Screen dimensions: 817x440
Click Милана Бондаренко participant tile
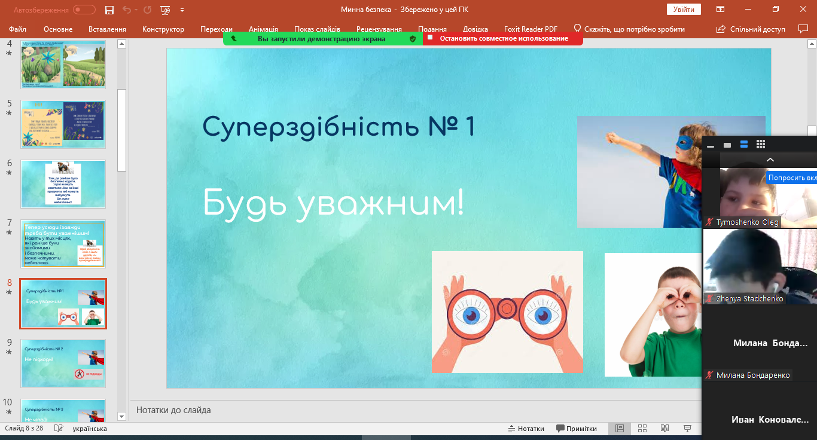[760, 343]
